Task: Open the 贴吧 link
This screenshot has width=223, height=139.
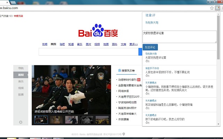Action: click(62, 44)
